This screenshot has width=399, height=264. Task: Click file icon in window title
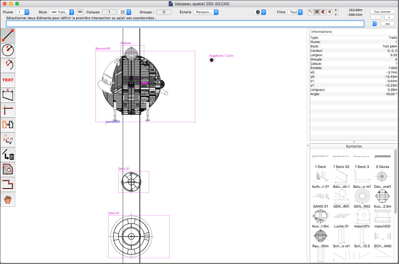tap(171, 4)
